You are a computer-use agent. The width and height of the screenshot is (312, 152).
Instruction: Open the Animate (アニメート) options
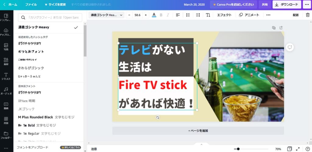click(x=249, y=15)
